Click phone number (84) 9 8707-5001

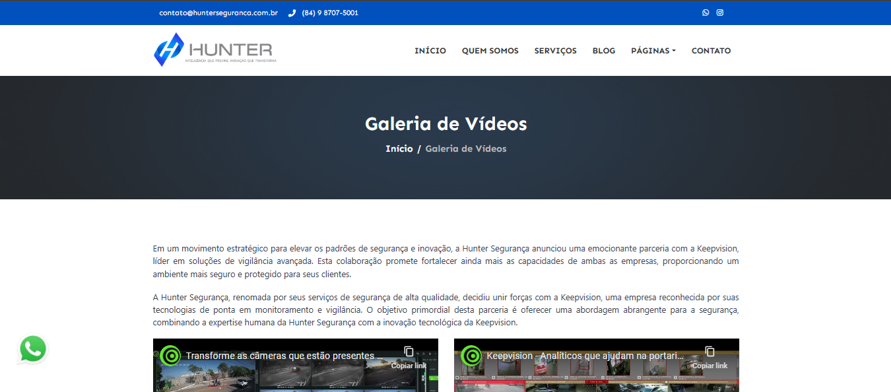point(329,13)
